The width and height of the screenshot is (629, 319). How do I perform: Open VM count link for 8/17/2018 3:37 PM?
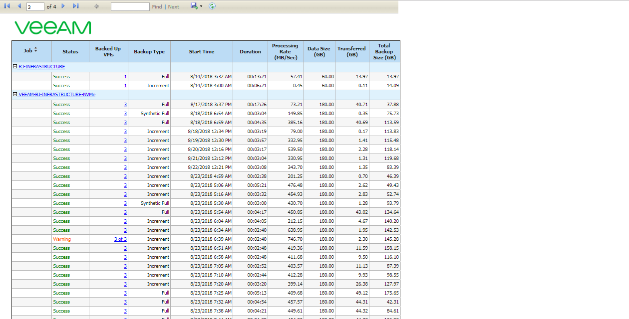pyautogui.click(x=125, y=105)
